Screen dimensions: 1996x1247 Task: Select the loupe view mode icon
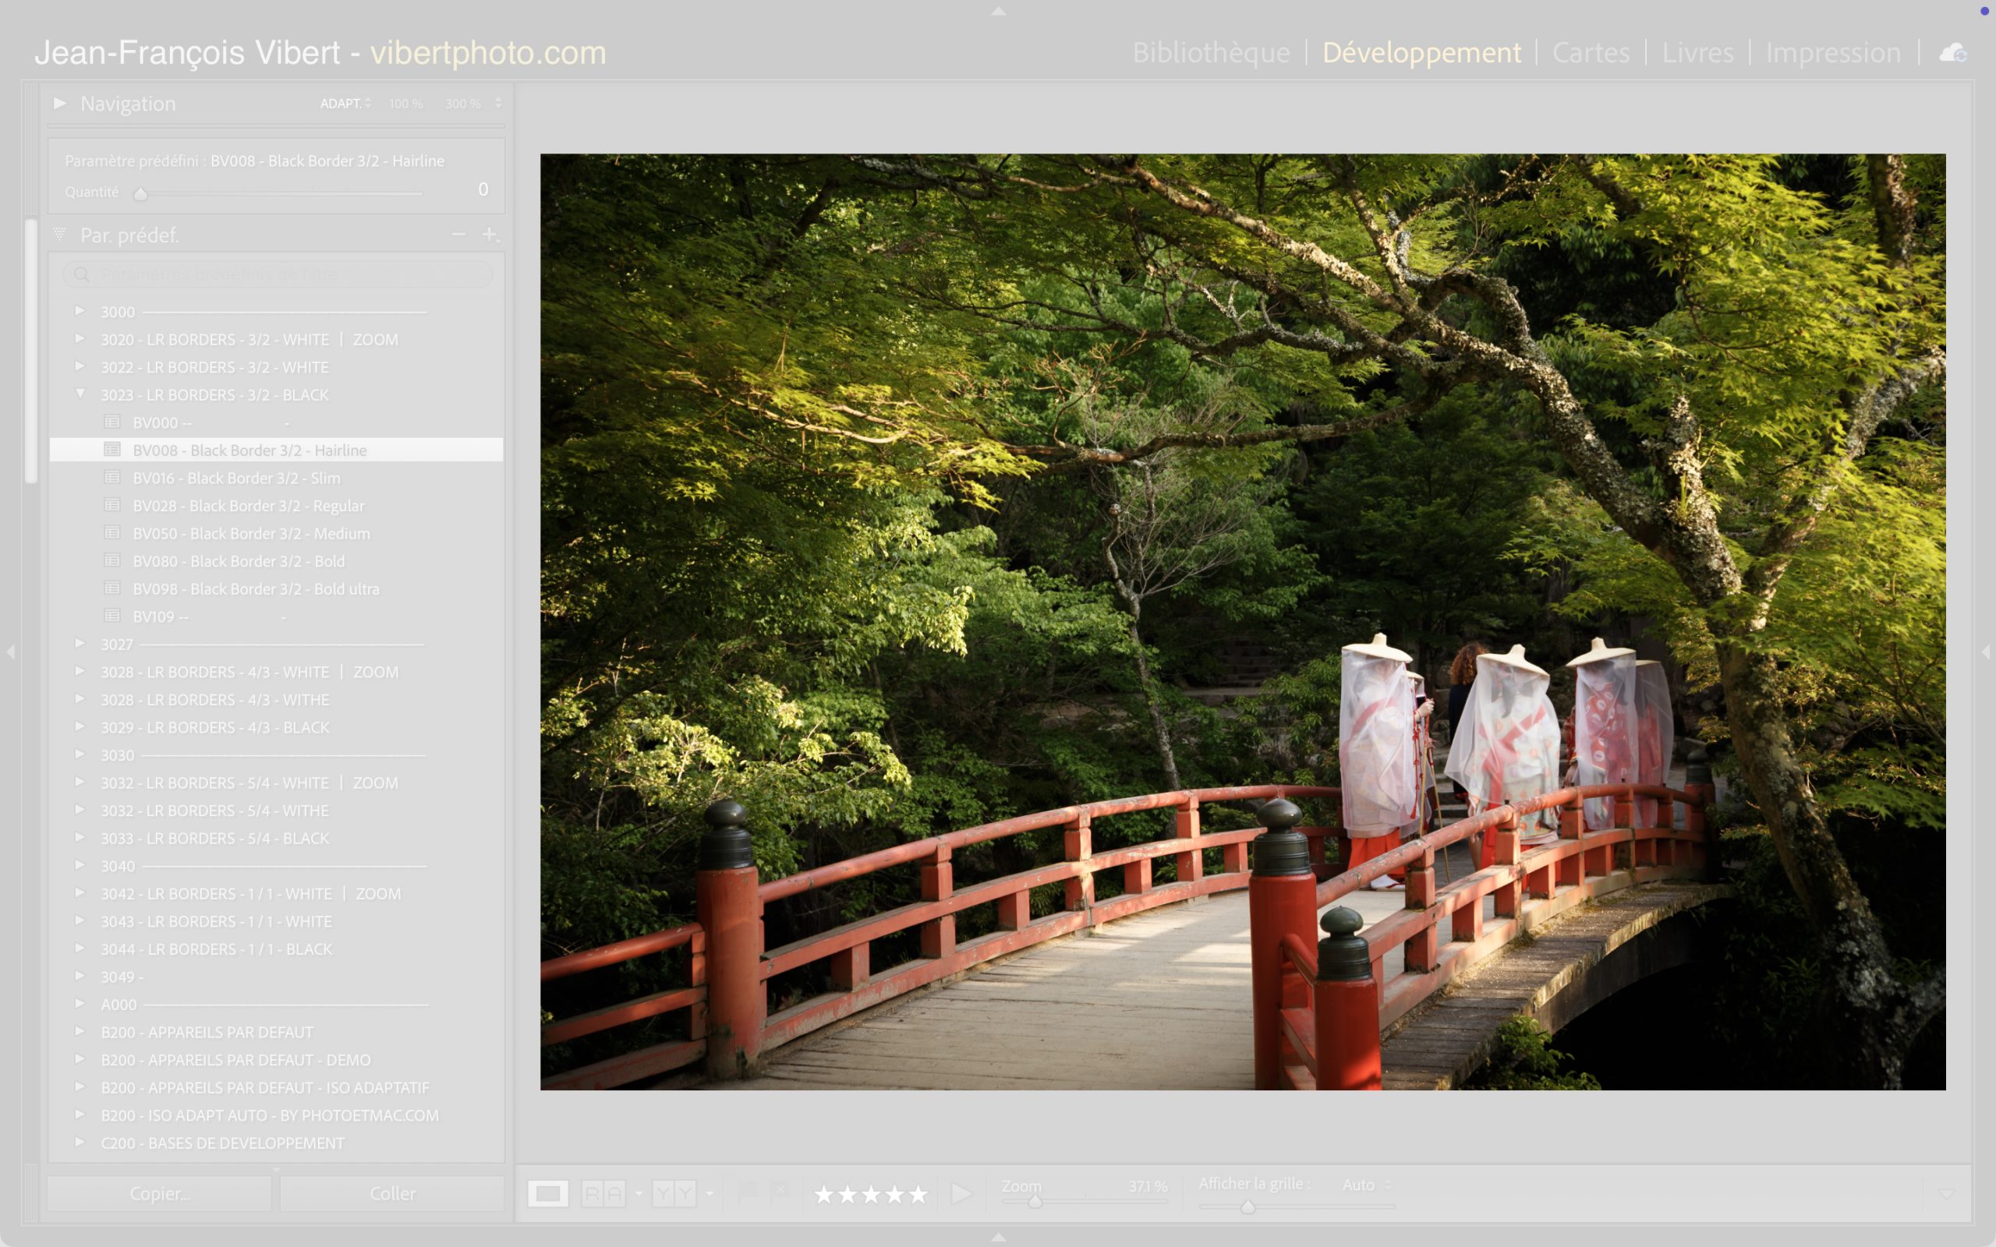click(547, 1193)
